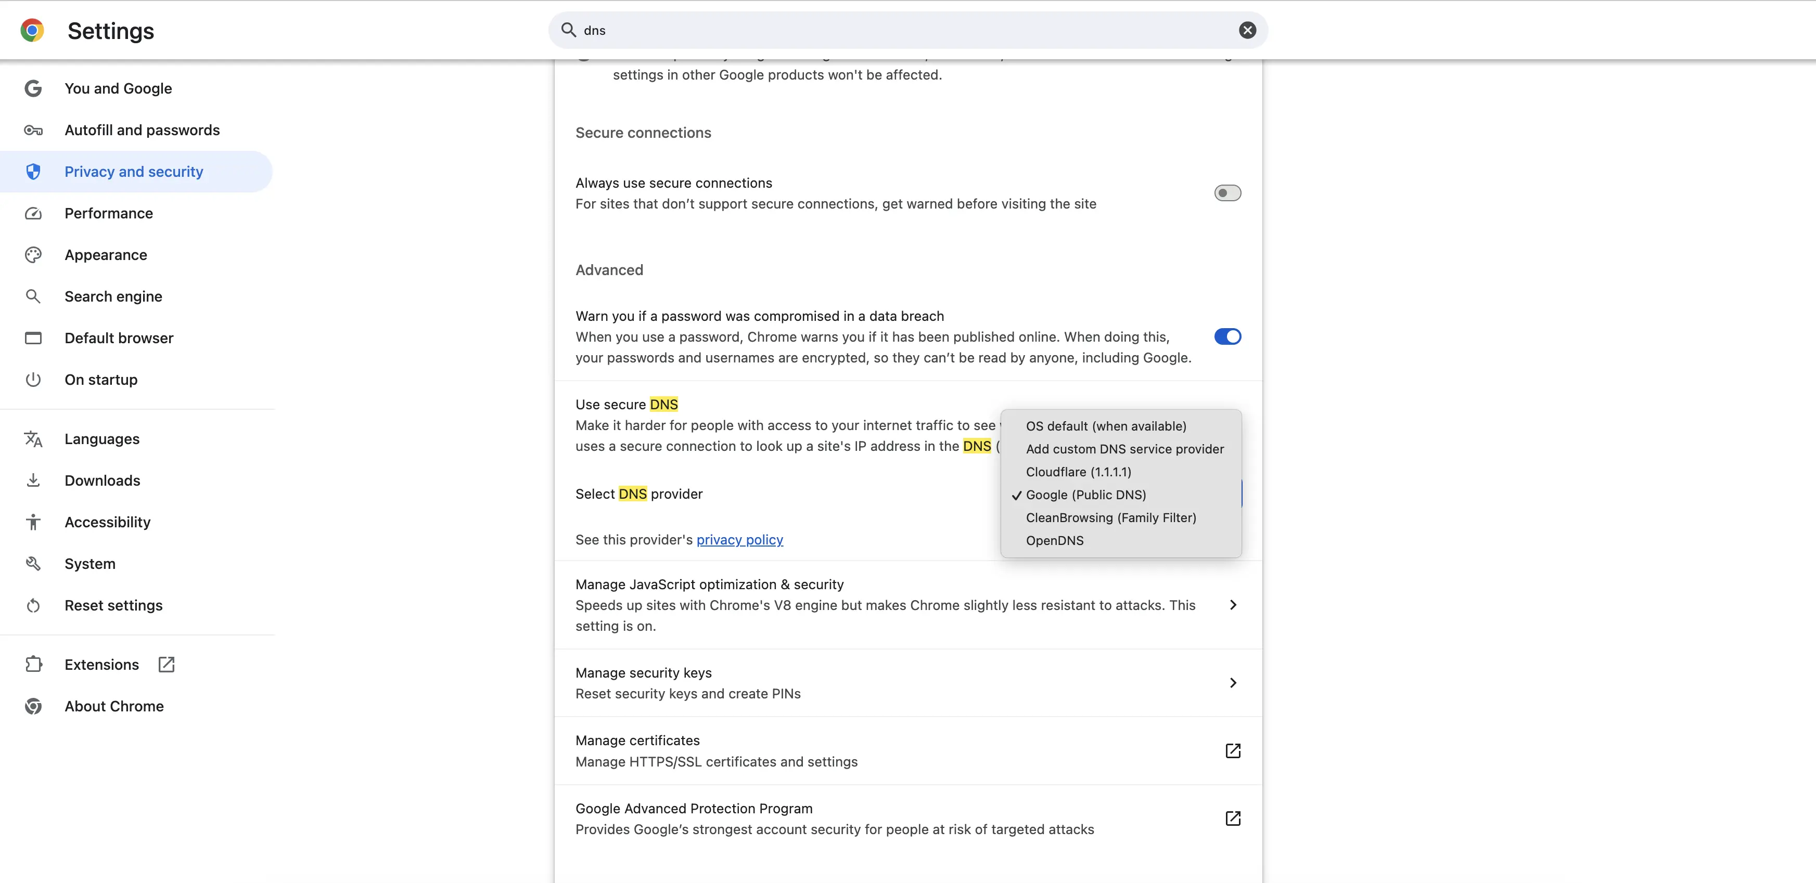Open Default browser settings
The height and width of the screenshot is (883, 1816).
click(x=136, y=338)
